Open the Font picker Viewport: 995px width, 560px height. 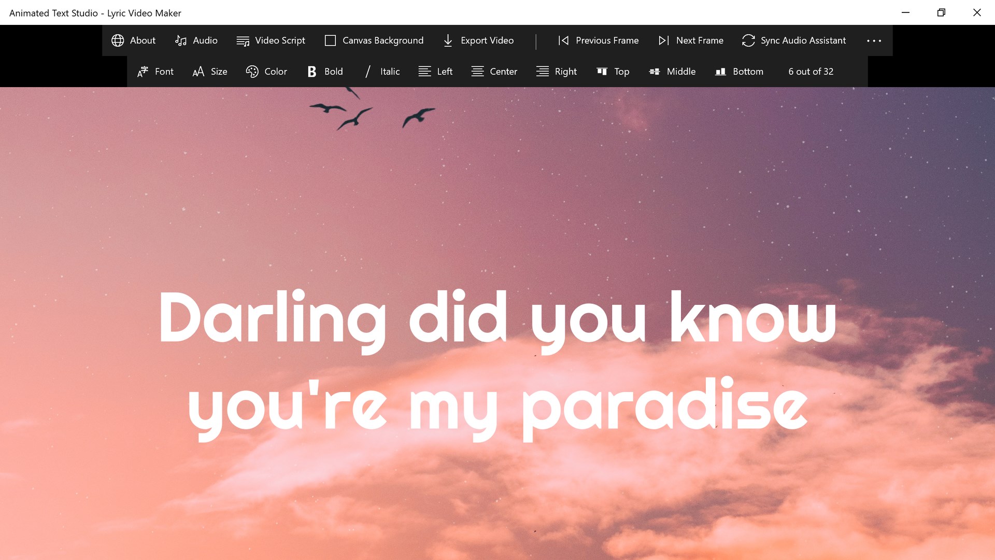coord(155,72)
